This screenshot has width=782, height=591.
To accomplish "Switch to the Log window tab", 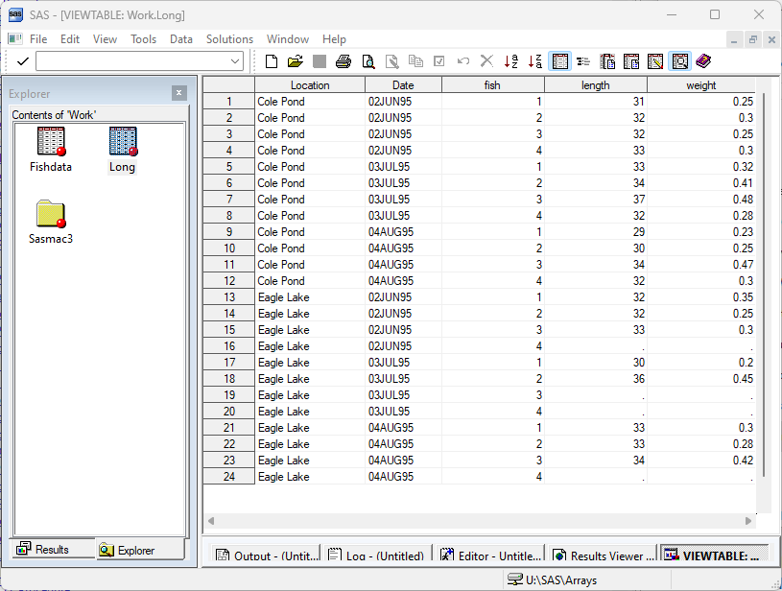I will pyautogui.click(x=375, y=556).
